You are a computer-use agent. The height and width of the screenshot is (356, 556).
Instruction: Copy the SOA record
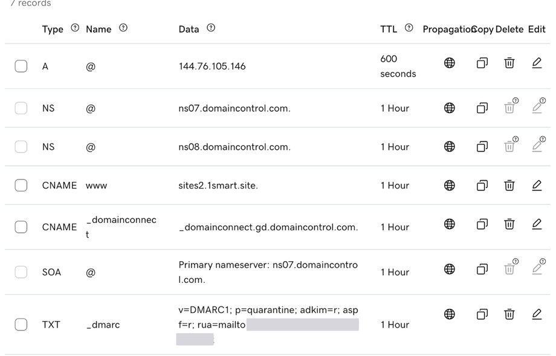[482, 269]
